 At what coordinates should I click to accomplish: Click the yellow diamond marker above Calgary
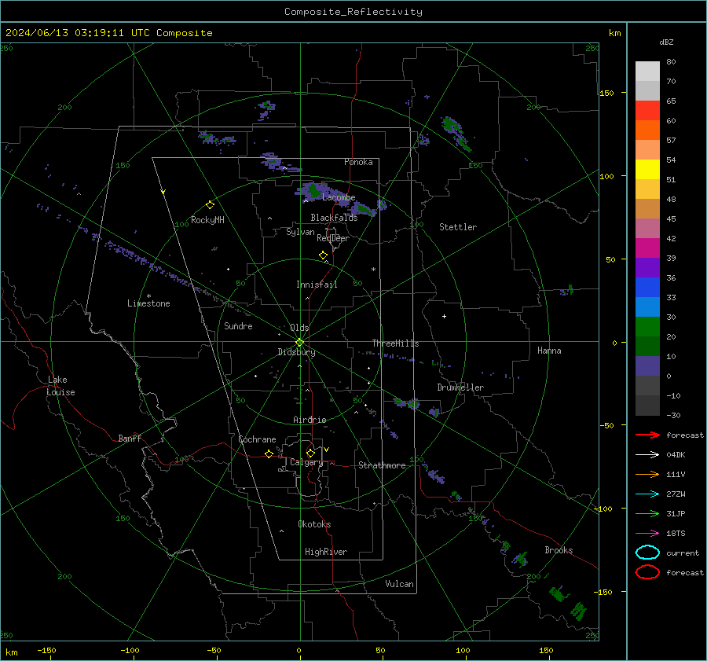pos(310,453)
